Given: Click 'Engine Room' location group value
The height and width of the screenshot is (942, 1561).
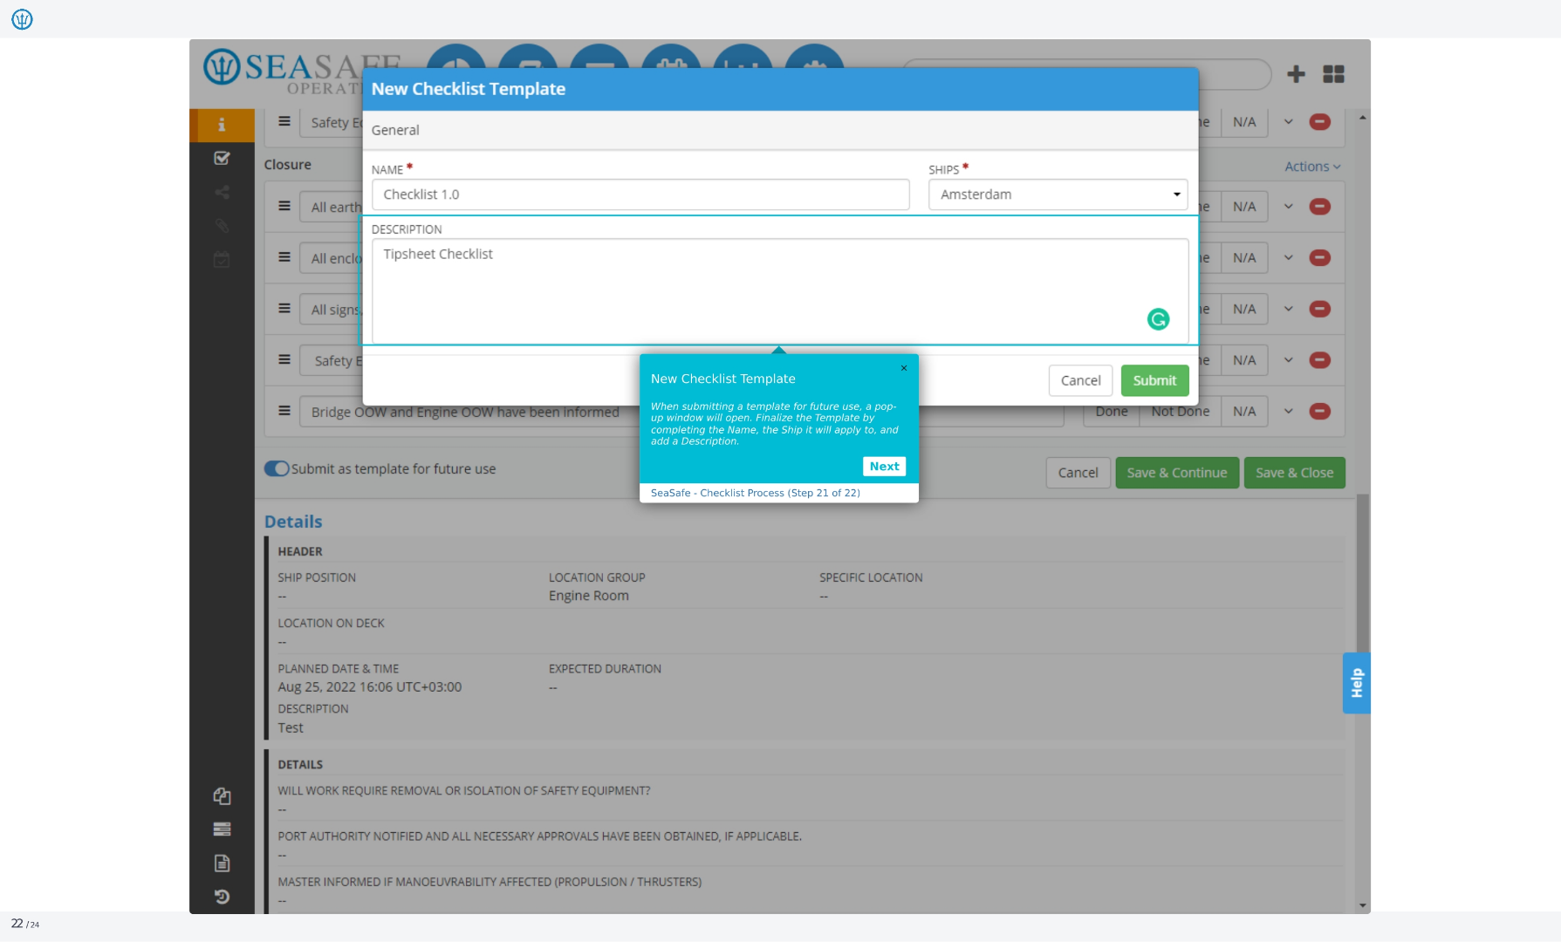Looking at the screenshot, I should (x=588, y=596).
